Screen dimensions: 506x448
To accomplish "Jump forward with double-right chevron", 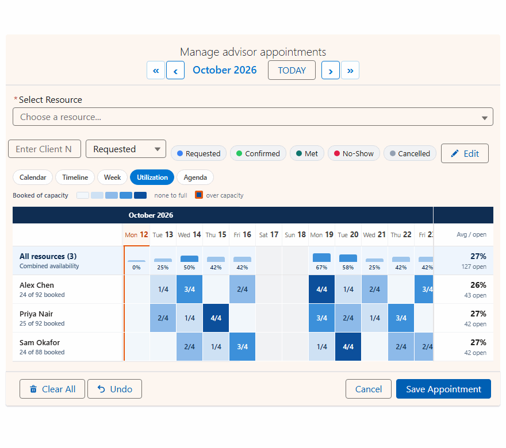I will [x=350, y=70].
